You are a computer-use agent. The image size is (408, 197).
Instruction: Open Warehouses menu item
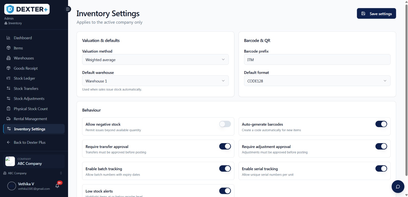tap(34, 58)
